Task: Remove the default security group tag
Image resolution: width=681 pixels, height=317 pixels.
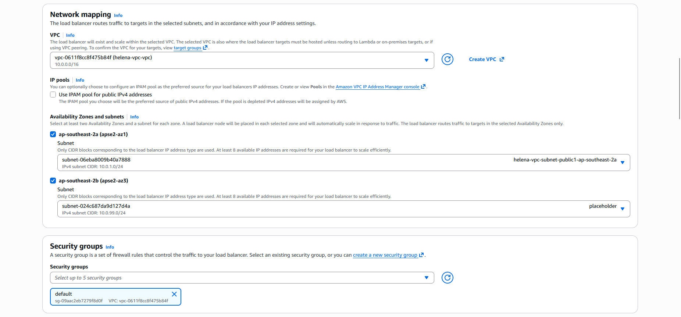Action: pos(174,294)
